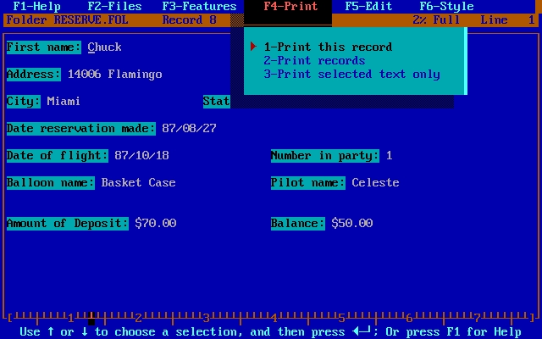The width and height of the screenshot is (542, 339).
Task: Click the City field value Miami
Action: click(64, 102)
